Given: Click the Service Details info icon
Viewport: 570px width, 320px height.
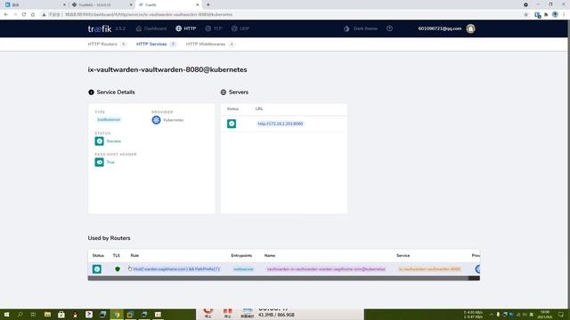Looking at the screenshot, I should coord(91,92).
